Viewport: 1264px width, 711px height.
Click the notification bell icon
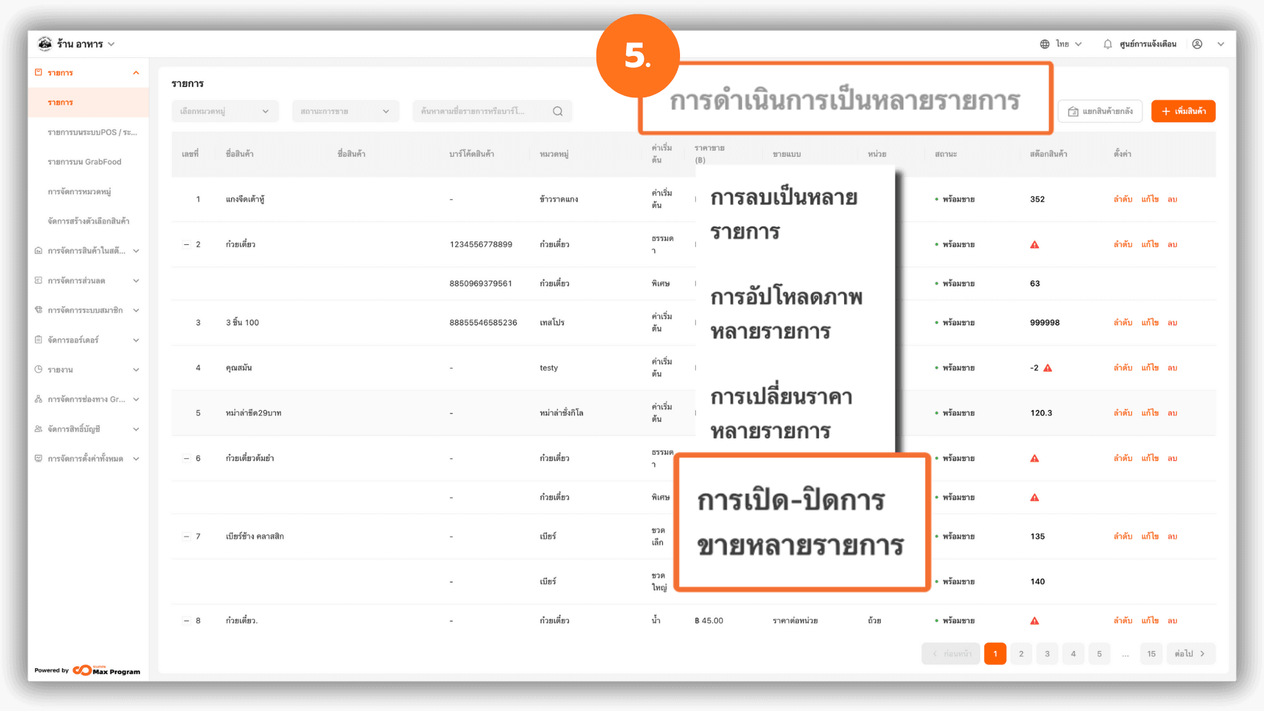click(x=1107, y=44)
